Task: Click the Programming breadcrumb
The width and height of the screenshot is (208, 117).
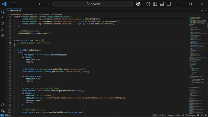Action: (x=16, y=14)
